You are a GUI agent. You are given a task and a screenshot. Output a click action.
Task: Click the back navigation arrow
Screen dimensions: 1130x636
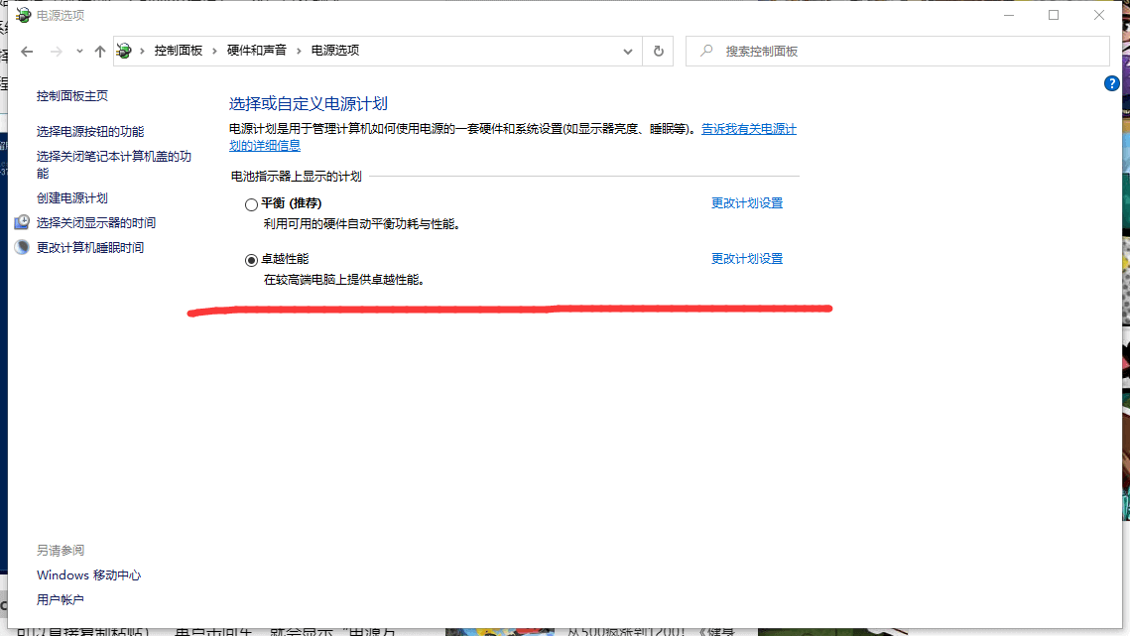(x=28, y=52)
